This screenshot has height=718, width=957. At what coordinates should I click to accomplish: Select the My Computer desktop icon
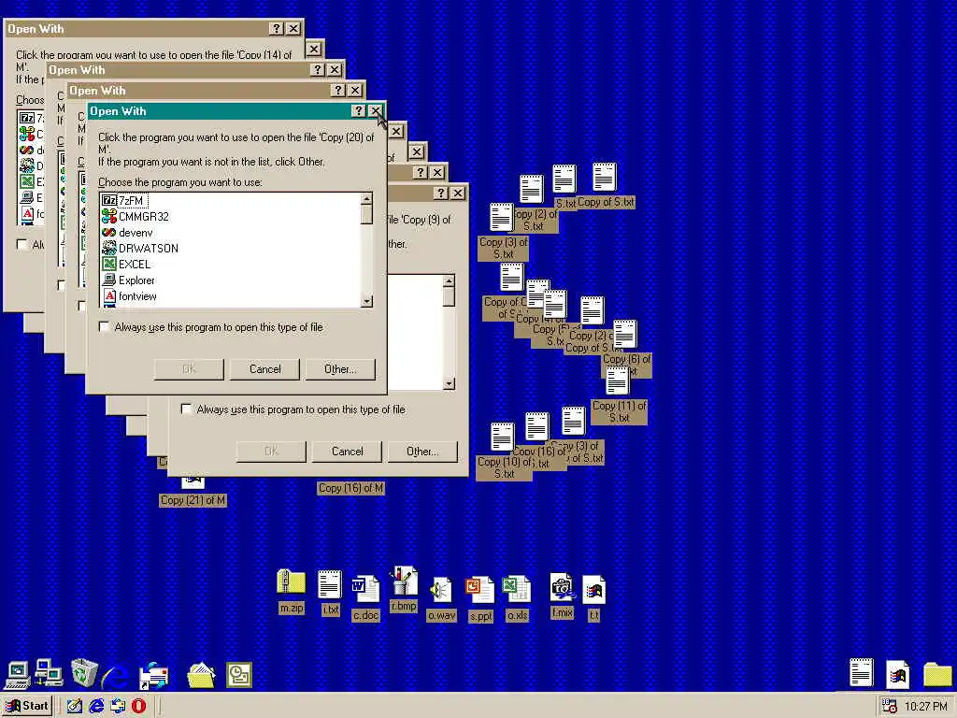click(17, 675)
